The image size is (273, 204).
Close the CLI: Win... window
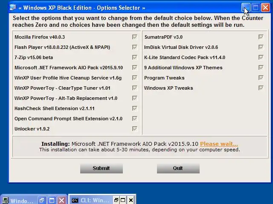[x=131, y=200]
